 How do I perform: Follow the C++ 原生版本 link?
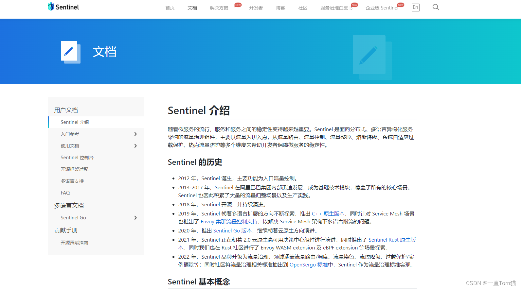point(328,214)
